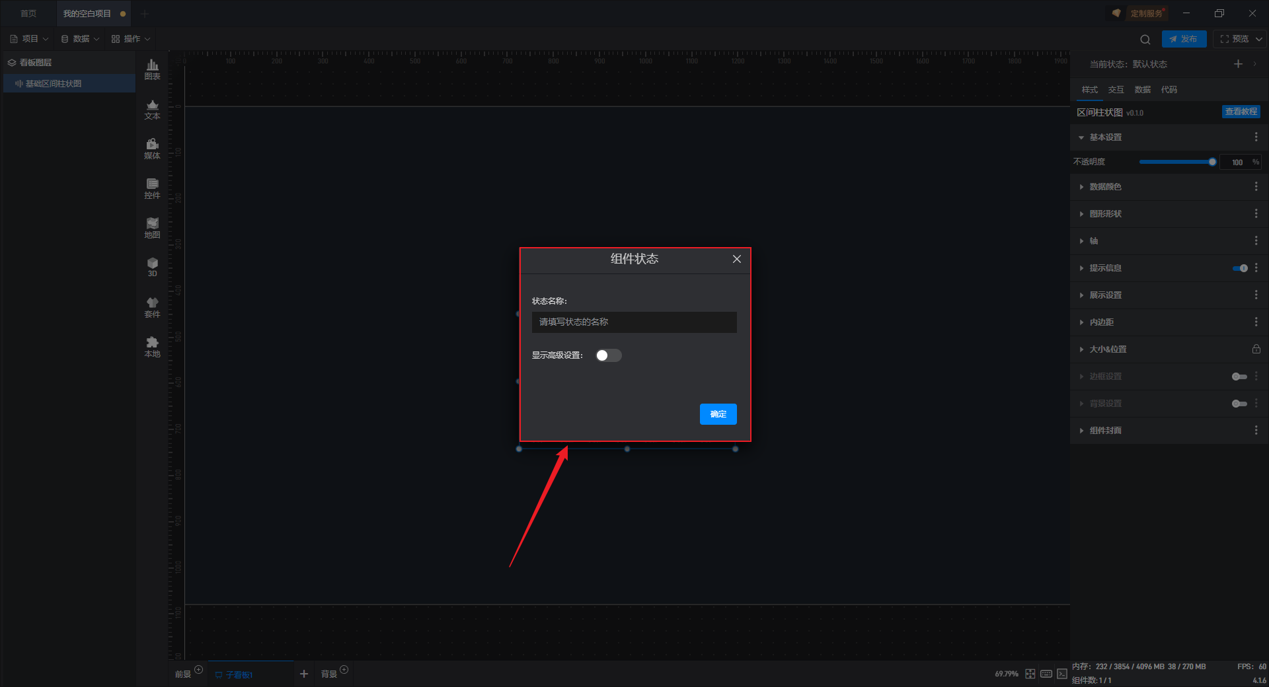1269x687 pixels.
Task: Add a new state with the plus icon beside 默认状态
Action: click(x=1238, y=64)
